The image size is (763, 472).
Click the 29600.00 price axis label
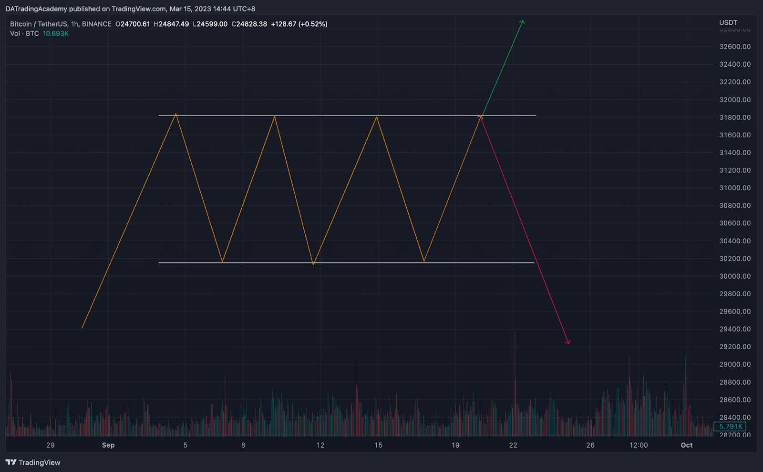pyautogui.click(x=735, y=311)
